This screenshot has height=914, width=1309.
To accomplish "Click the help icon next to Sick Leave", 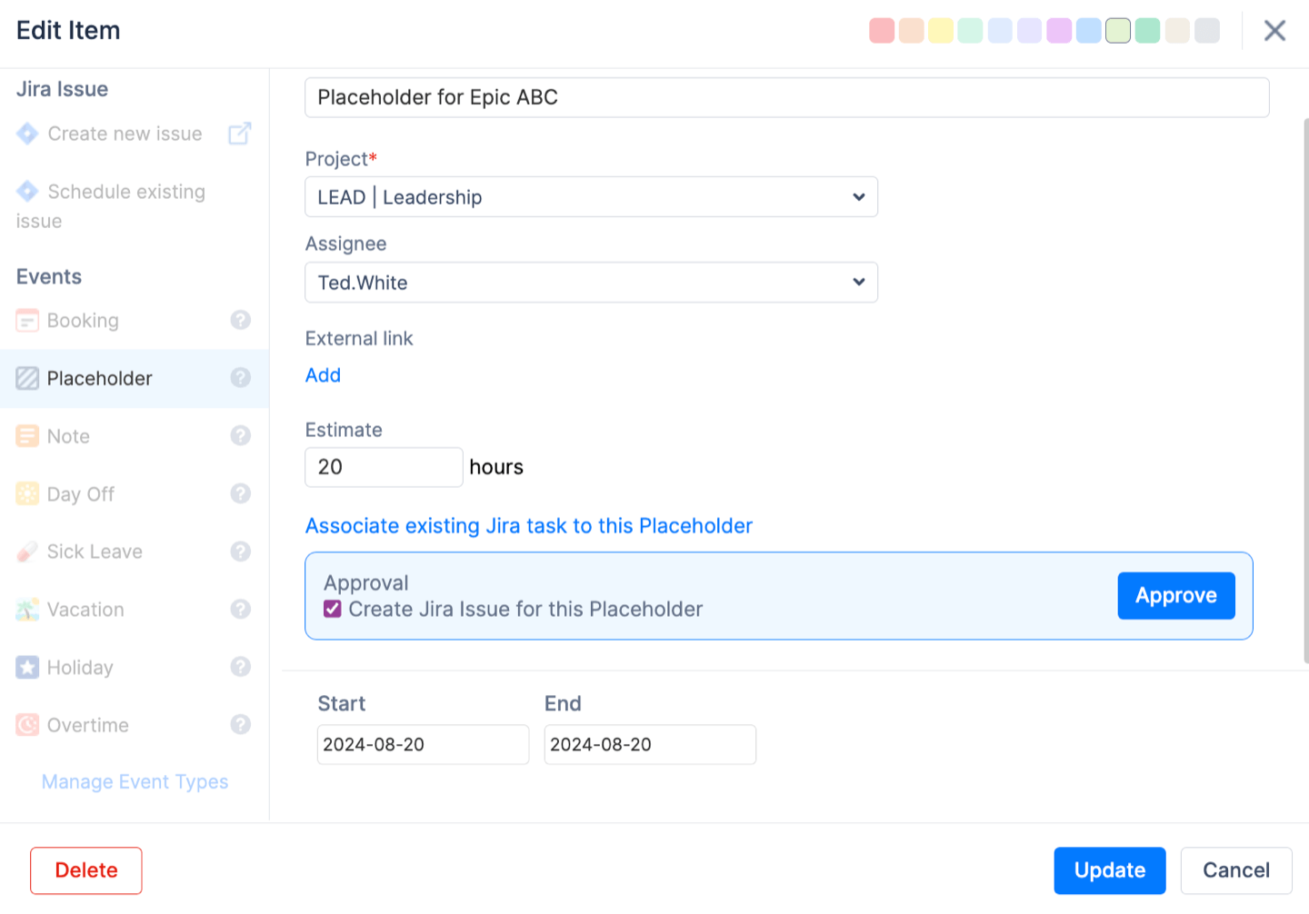I will tap(240, 551).
